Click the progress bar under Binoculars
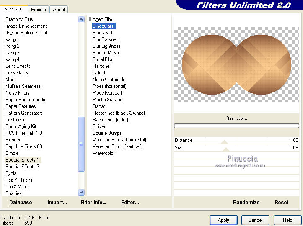 point(236,126)
